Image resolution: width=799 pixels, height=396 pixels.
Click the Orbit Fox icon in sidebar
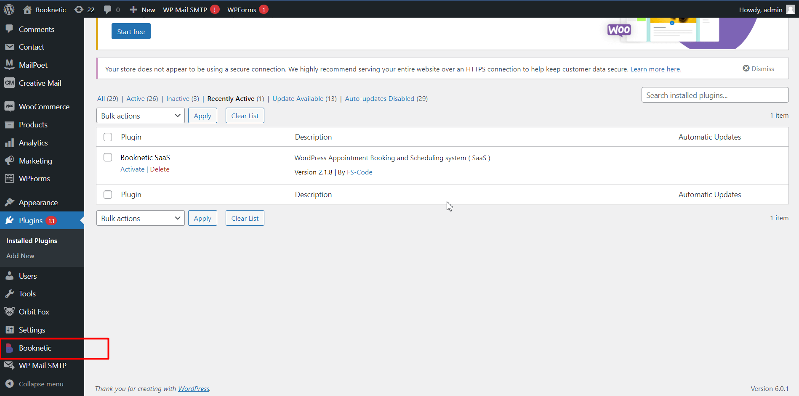click(9, 312)
